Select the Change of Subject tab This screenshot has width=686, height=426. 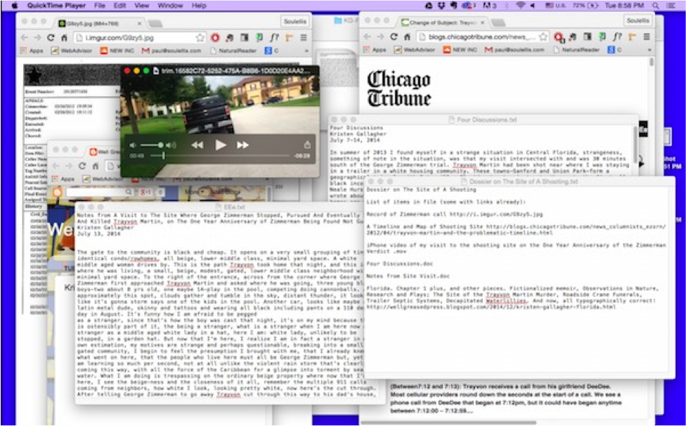point(442,22)
